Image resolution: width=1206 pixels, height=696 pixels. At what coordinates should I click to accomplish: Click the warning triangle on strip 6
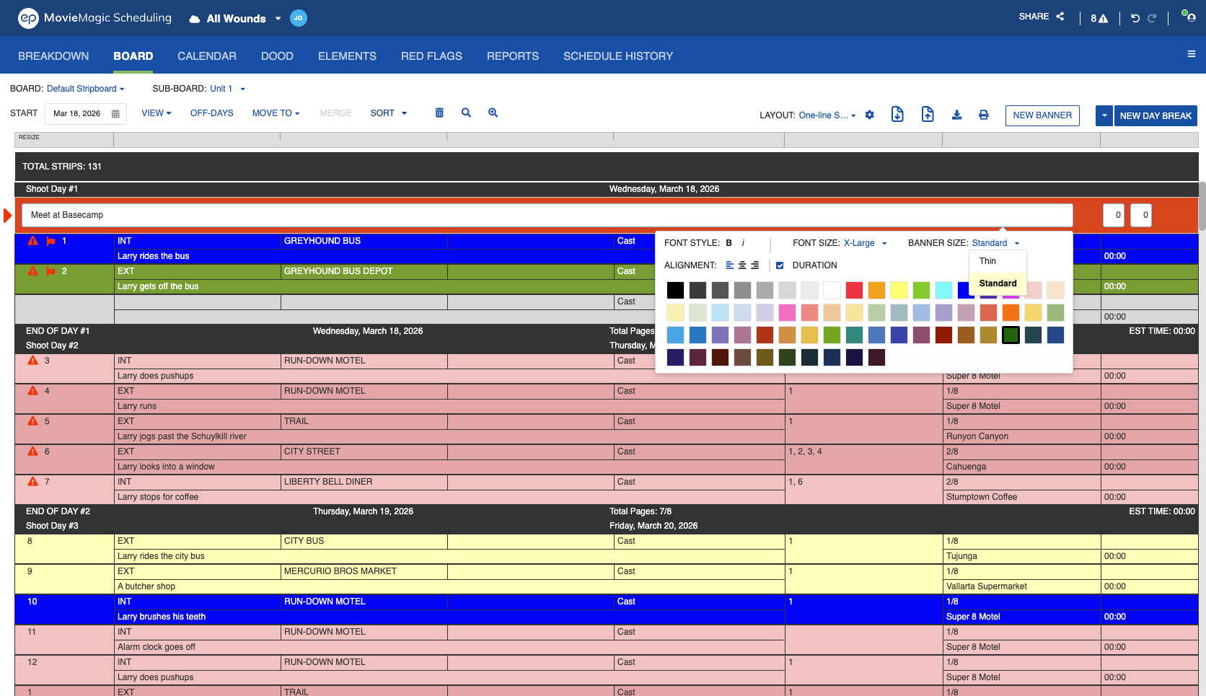tap(32, 451)
